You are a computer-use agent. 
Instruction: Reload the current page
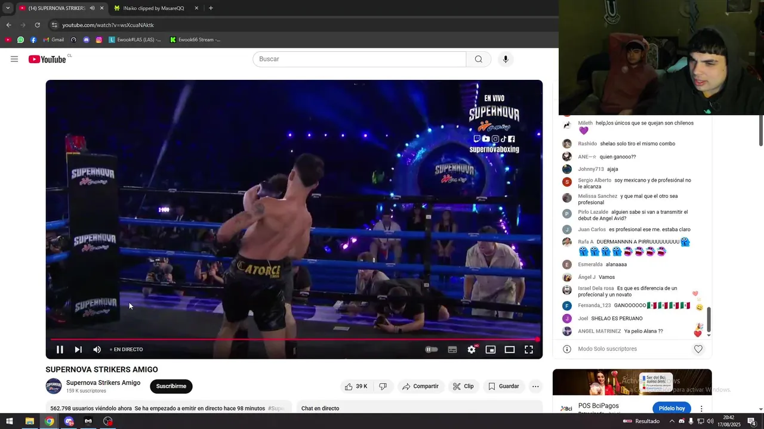[37, 25]
